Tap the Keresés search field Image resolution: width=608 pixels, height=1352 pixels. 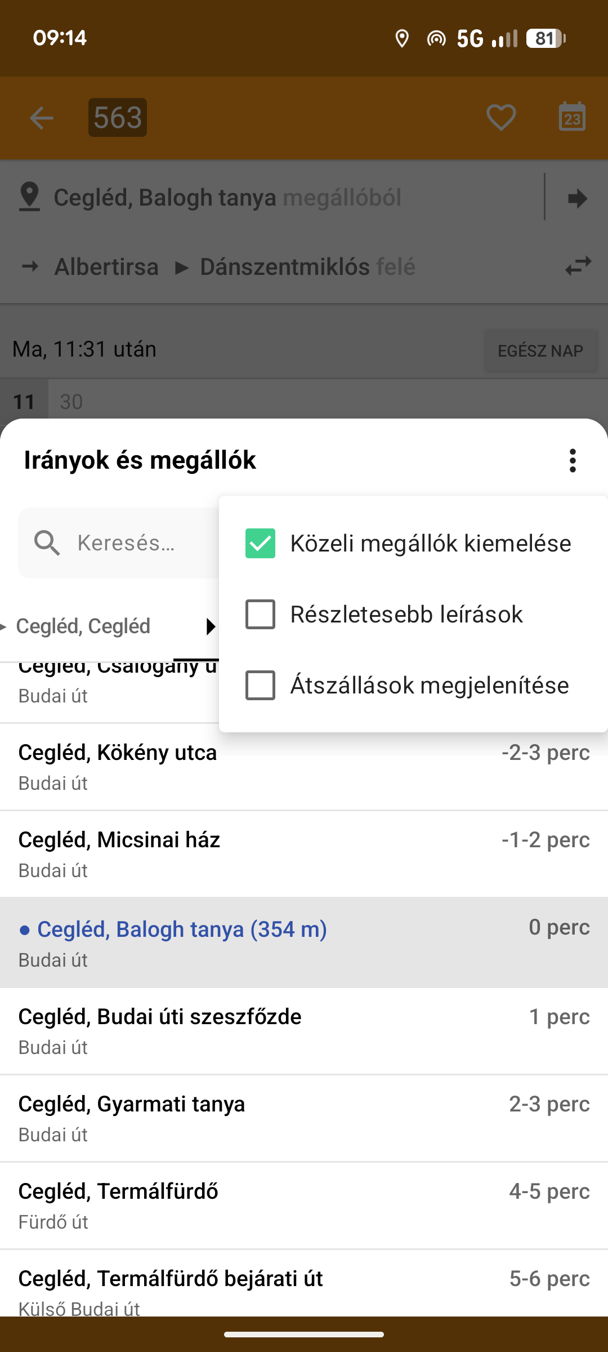coord(141,543)
